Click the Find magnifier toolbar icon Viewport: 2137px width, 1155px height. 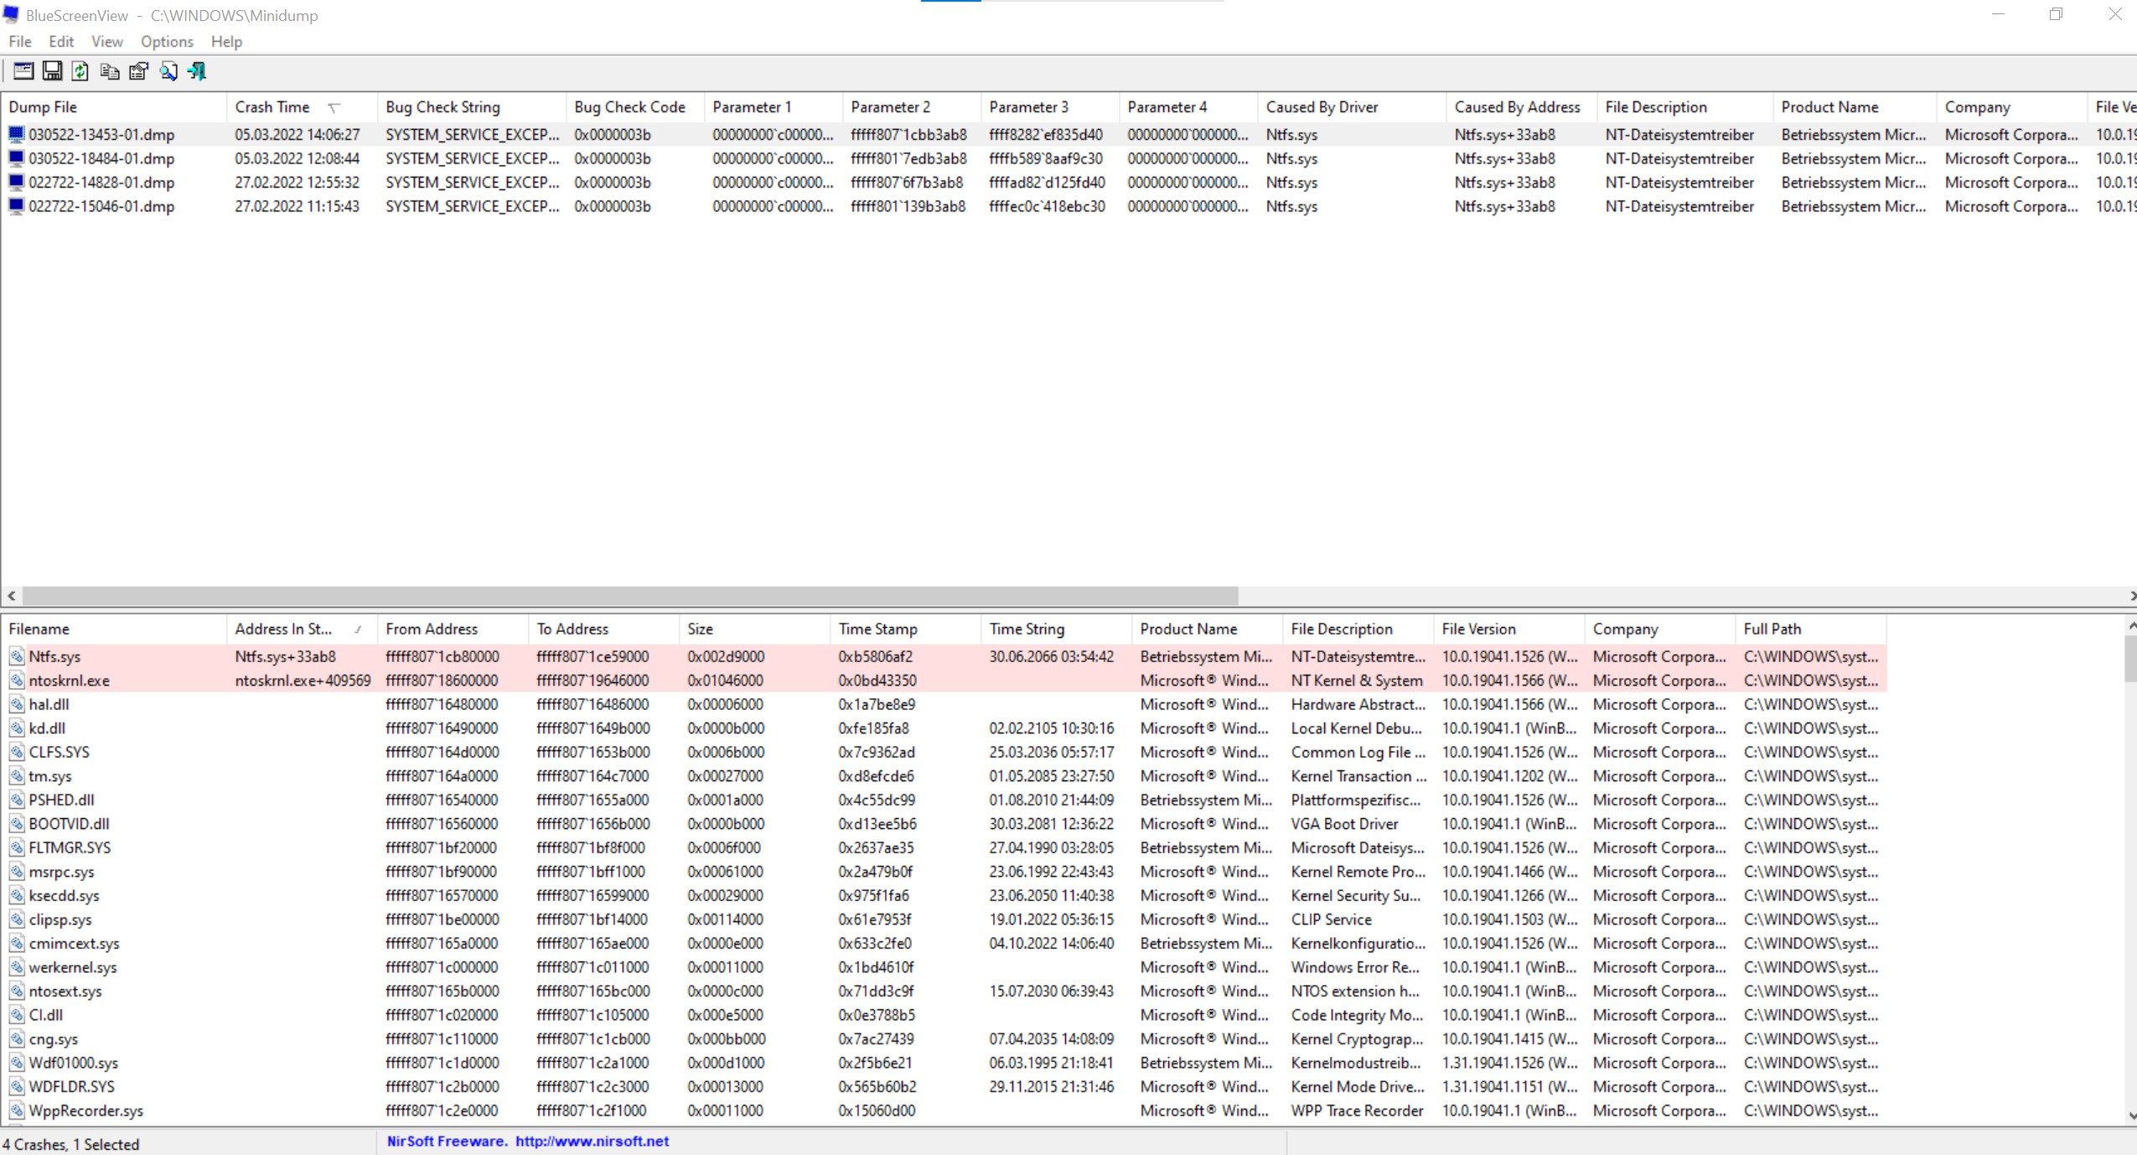(168, 71)
